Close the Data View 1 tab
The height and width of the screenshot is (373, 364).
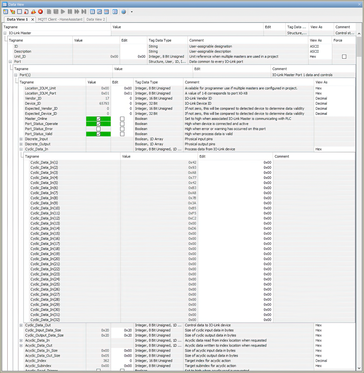32,20
